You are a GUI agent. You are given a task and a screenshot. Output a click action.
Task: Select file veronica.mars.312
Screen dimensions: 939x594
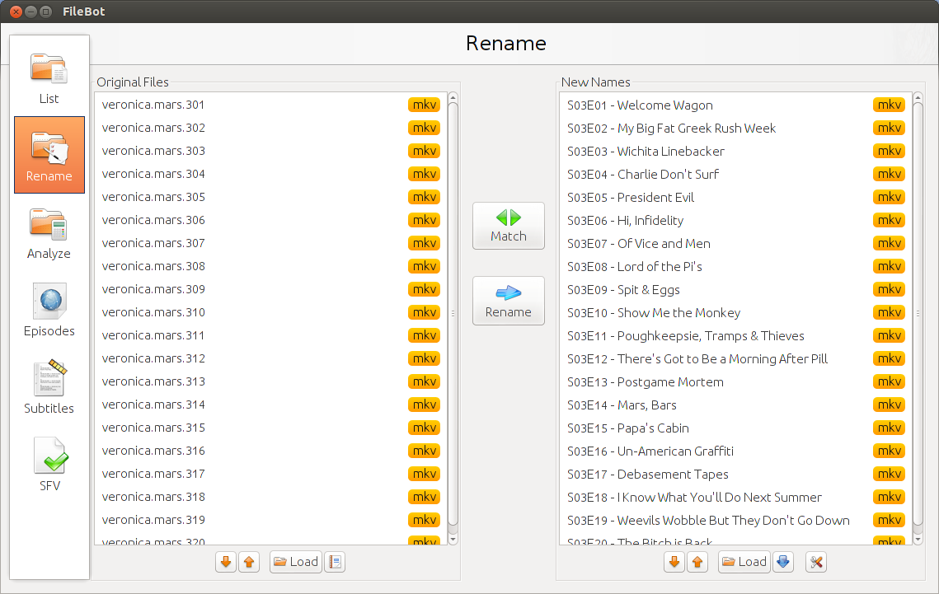tap(270, 358)
